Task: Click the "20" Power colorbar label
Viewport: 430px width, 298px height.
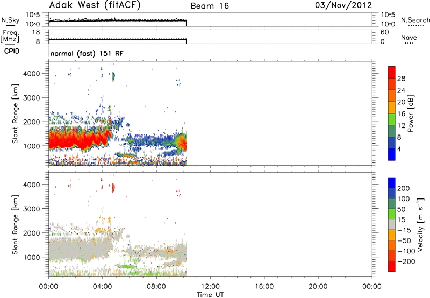Action: (x=401, y=102)
